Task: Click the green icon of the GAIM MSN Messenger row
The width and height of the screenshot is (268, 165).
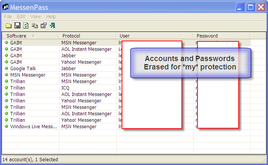Action: pos(6,42)
